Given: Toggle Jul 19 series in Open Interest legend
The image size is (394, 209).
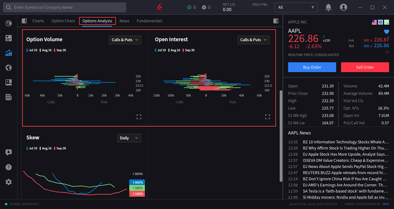Looking at the screenshot, I should 161,50.
